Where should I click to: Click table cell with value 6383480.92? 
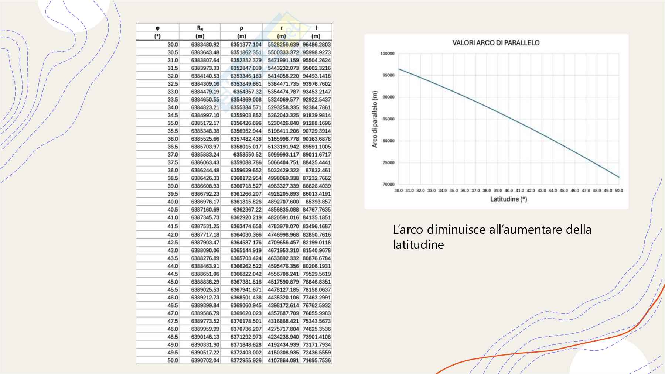pyautogui.click(x=205, y=45)
